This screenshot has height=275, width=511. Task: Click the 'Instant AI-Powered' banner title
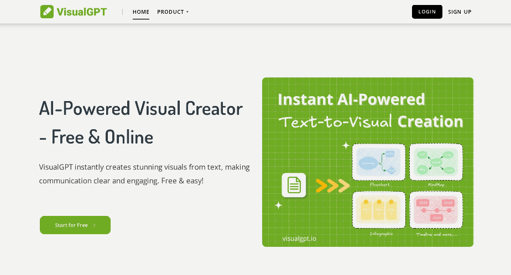coord(351,99)
